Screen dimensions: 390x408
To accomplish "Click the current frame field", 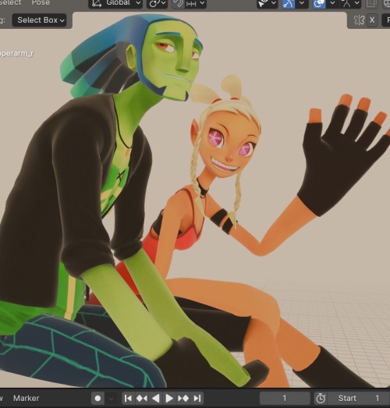I will click(285, 399).
